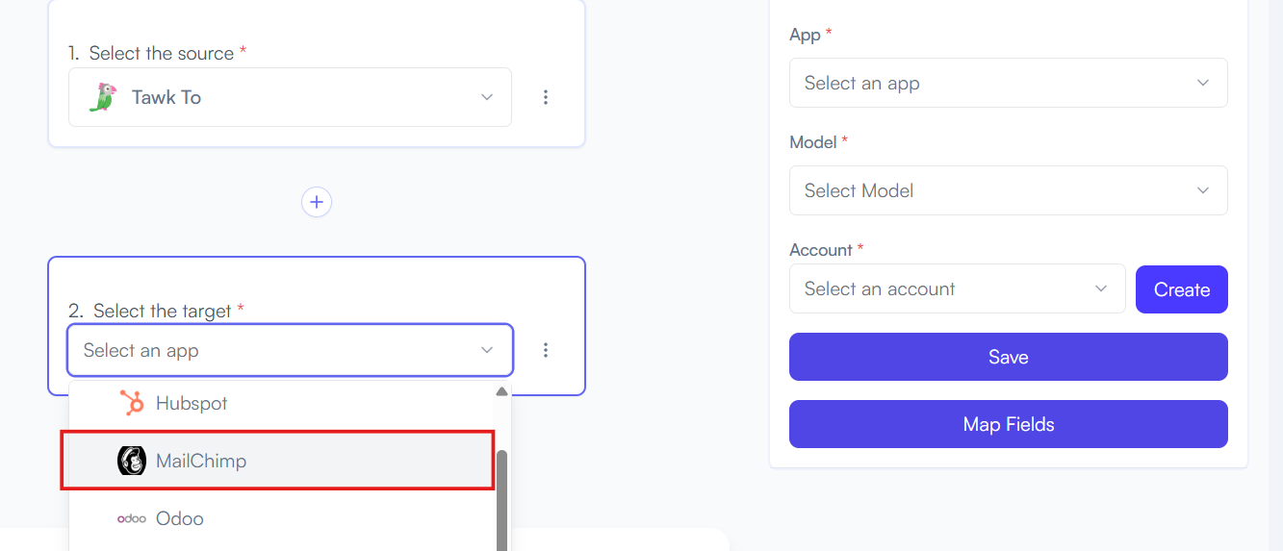Click the dropdown list scroll-up arrow
1283x551 pixels.
[501, 391]
